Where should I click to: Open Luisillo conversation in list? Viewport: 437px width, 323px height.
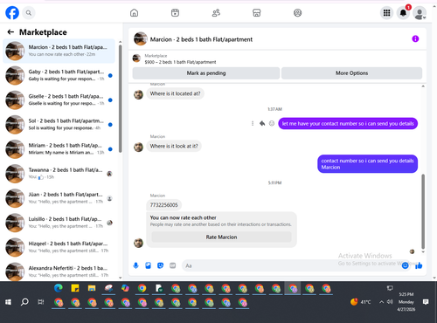59,223
